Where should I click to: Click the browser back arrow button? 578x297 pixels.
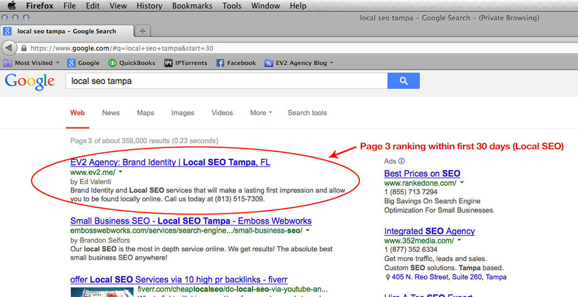(9, 47)
